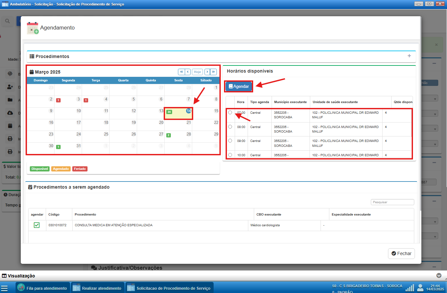
Task: Select the 07:00 time slot radio button
Action: [x=230, y=112]
